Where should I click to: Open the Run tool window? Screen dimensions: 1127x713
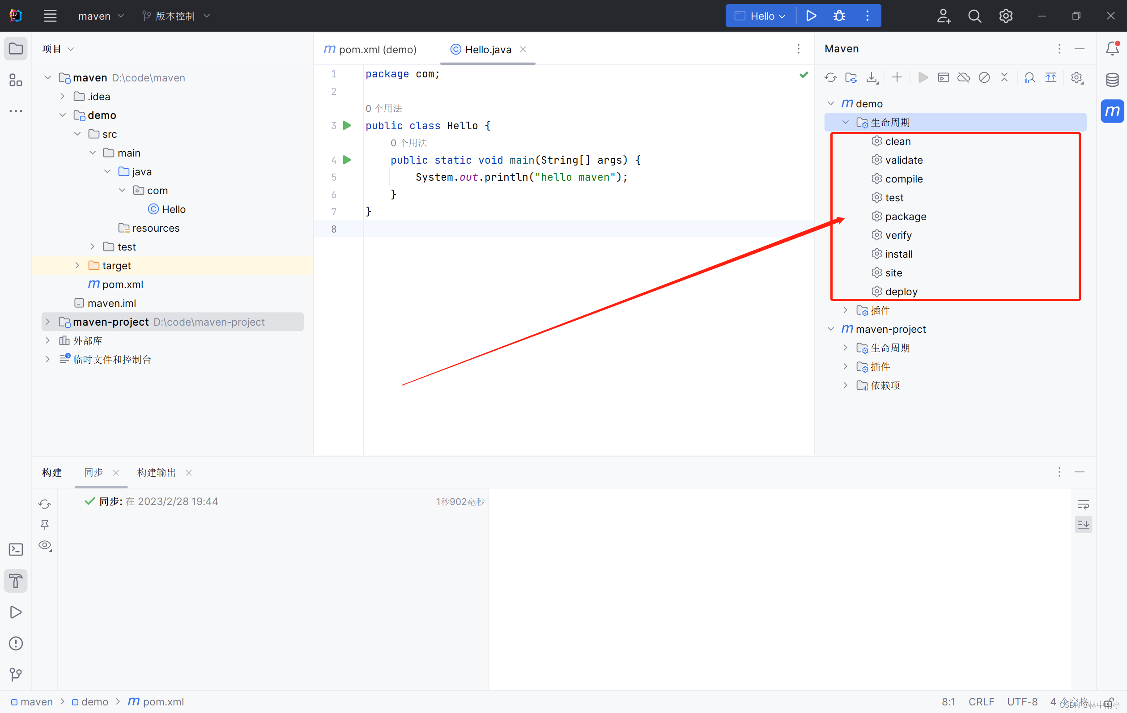16,612
